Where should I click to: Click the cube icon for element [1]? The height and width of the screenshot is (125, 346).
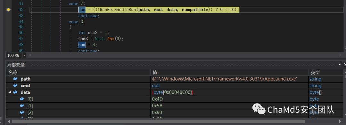pos(22,105)
